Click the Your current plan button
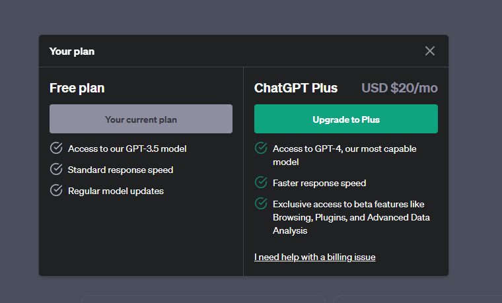The image size is (502, 303). (x=141, y=119)
